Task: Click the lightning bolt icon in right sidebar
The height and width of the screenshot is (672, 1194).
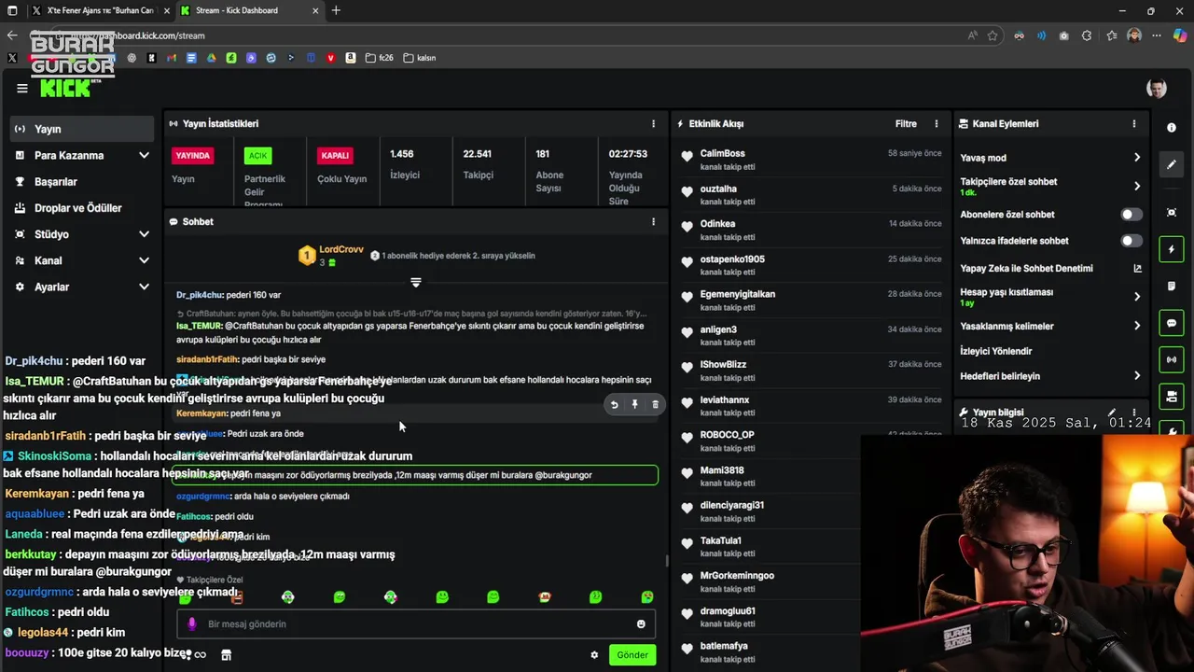Action: 1172,249
